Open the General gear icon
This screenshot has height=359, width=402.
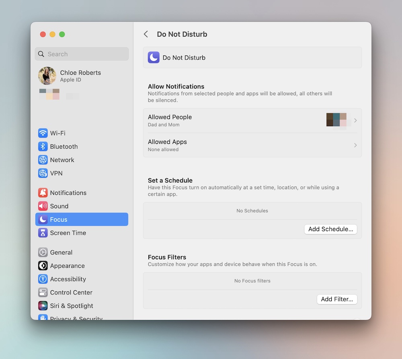click(x=43, y=252)
